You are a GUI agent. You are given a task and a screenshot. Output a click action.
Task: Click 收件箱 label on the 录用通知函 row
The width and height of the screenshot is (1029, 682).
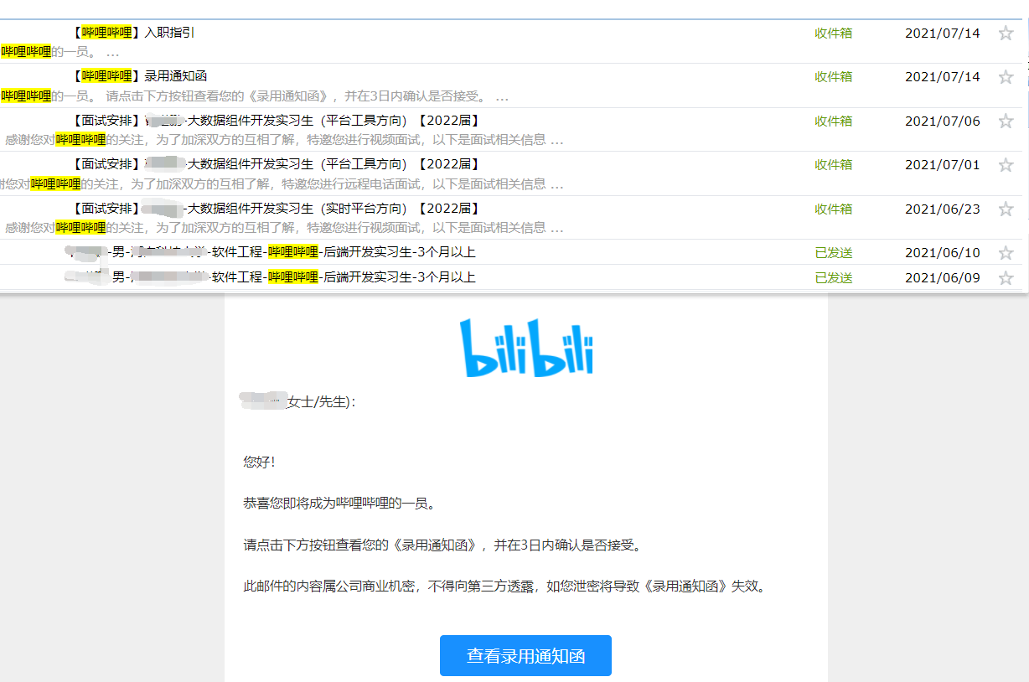tap(834, 77)
